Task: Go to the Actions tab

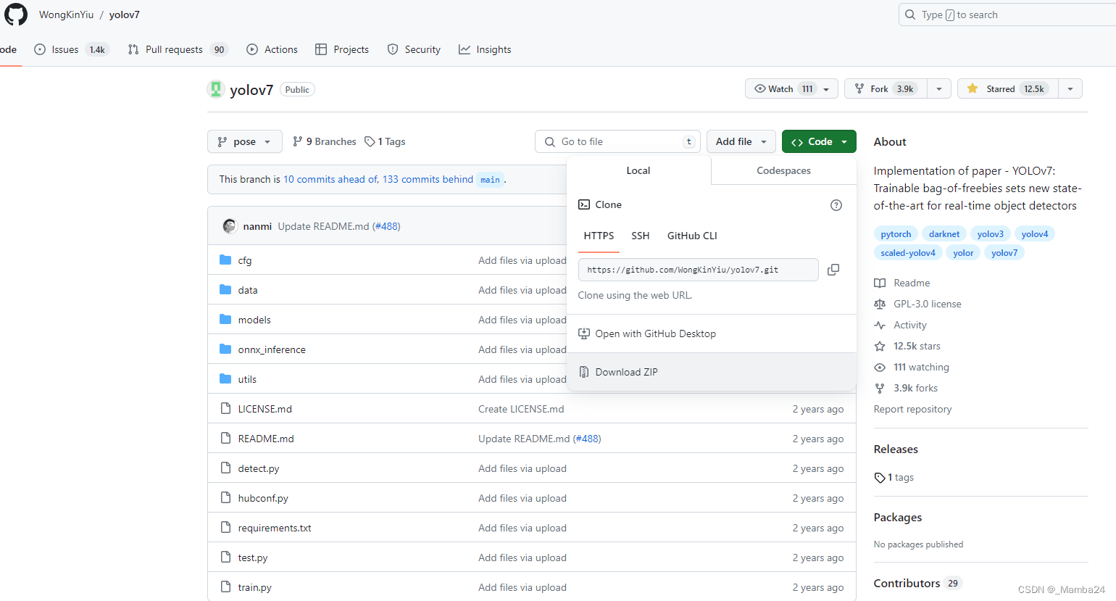Action: tap(272, 49)
